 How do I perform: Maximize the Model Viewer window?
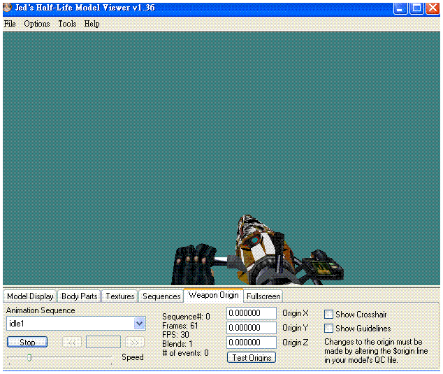tap(416, 8)
